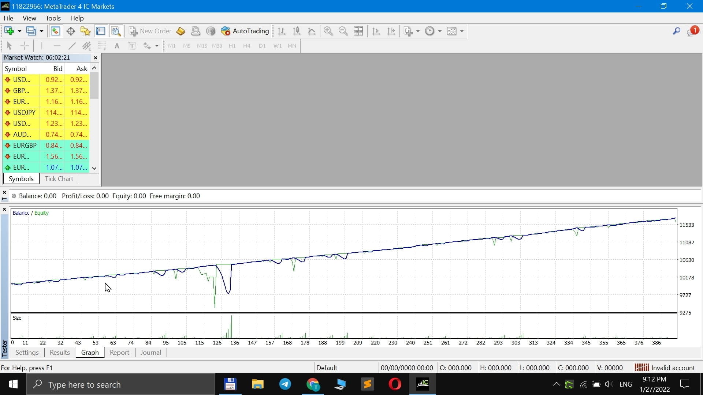
Task: Open the chat notifications icon
Action: click(692, 31)
